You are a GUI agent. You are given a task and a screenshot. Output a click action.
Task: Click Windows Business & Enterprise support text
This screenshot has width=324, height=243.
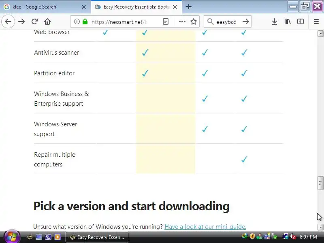[x=62, y=98]
